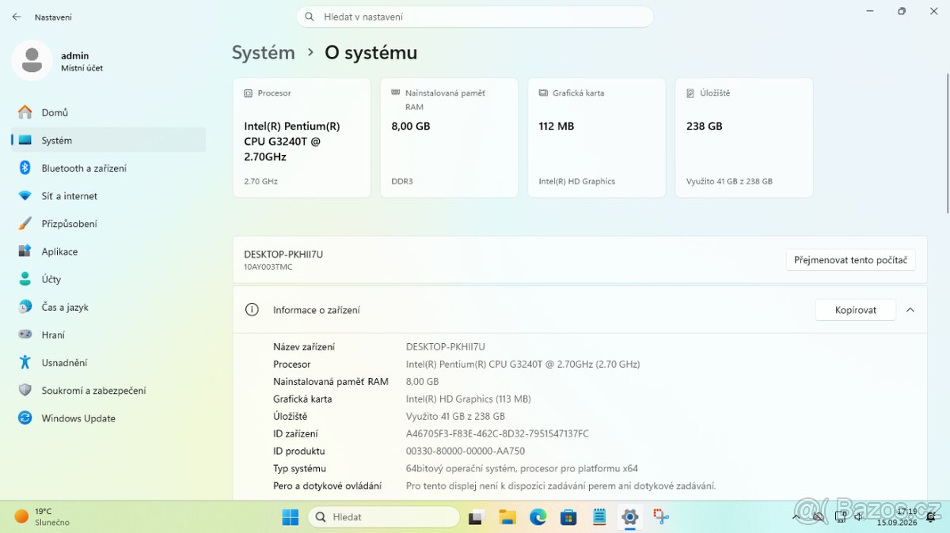Open the Grafická karta info card
Screen dimensions: 950x533
pyautogui.click(x=597, y=138)
